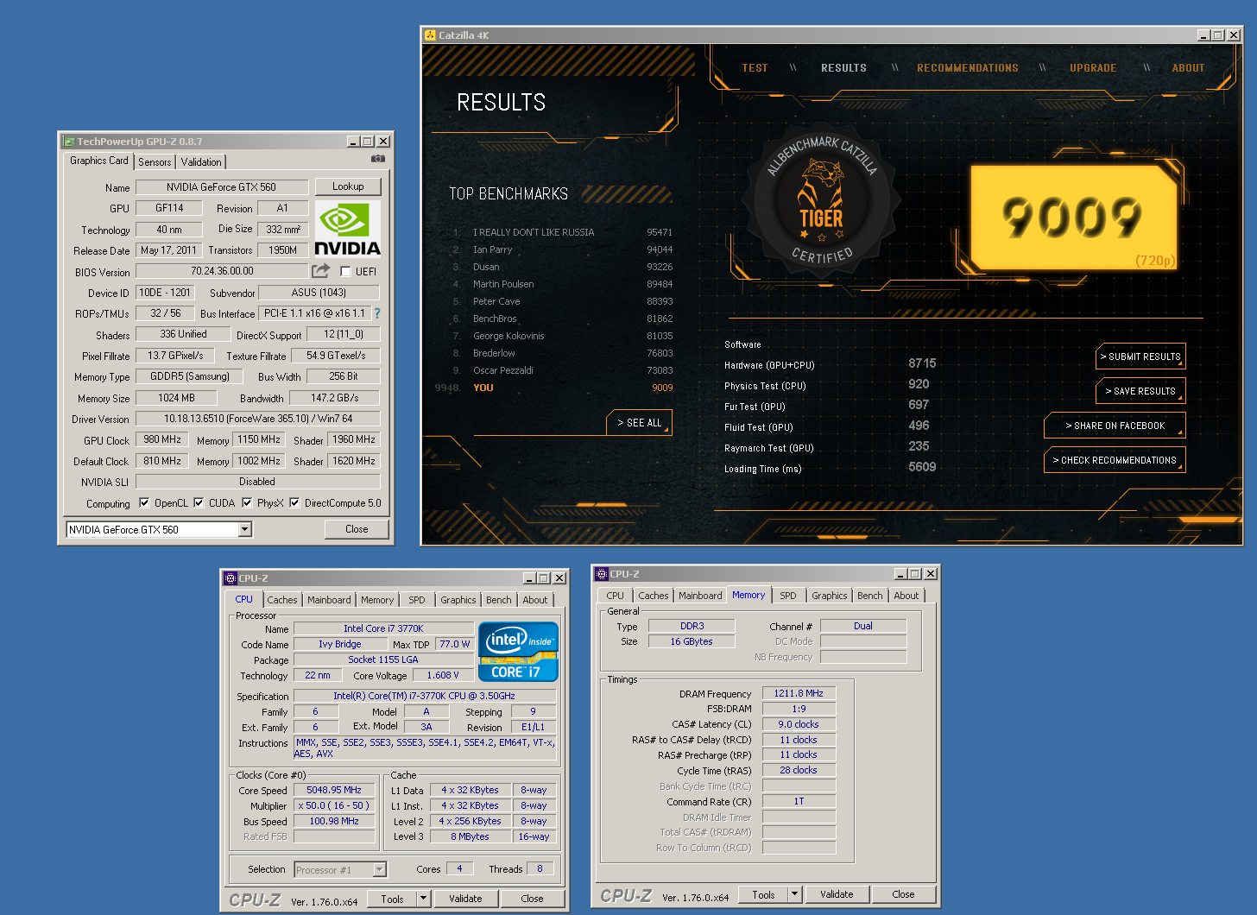Click CHECK RECOMMENDATIONS in Catzilla

pyautogui.click(x=1115, y=460)
